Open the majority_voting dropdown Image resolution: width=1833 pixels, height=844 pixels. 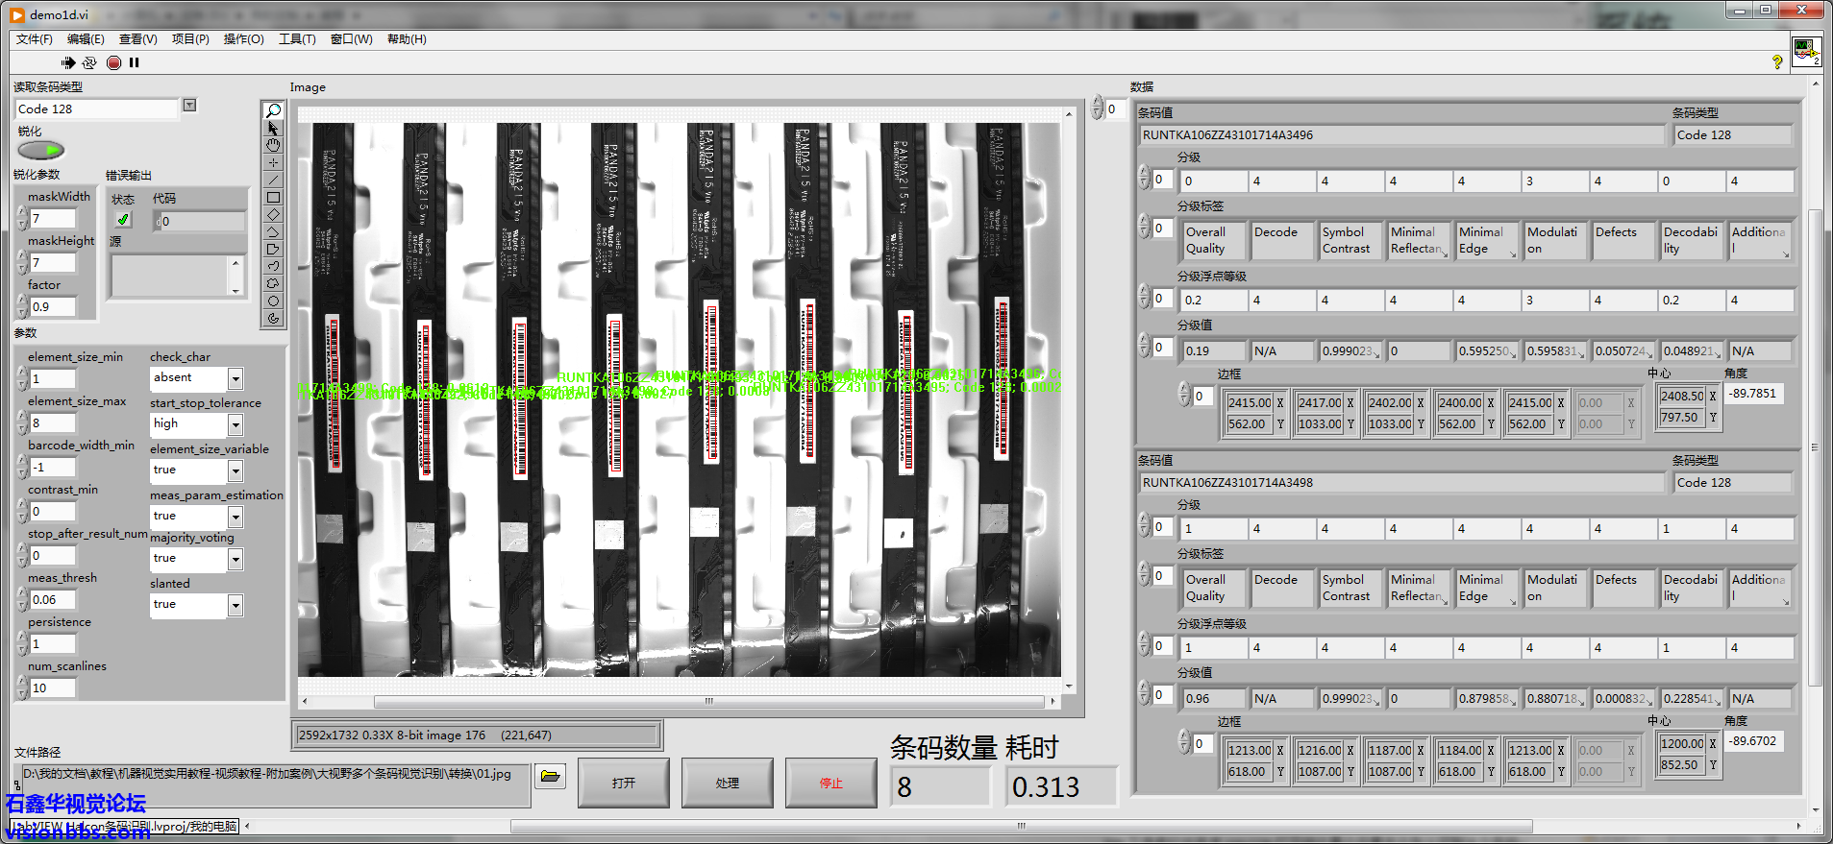pyautogui.click(x=235, y=559)
